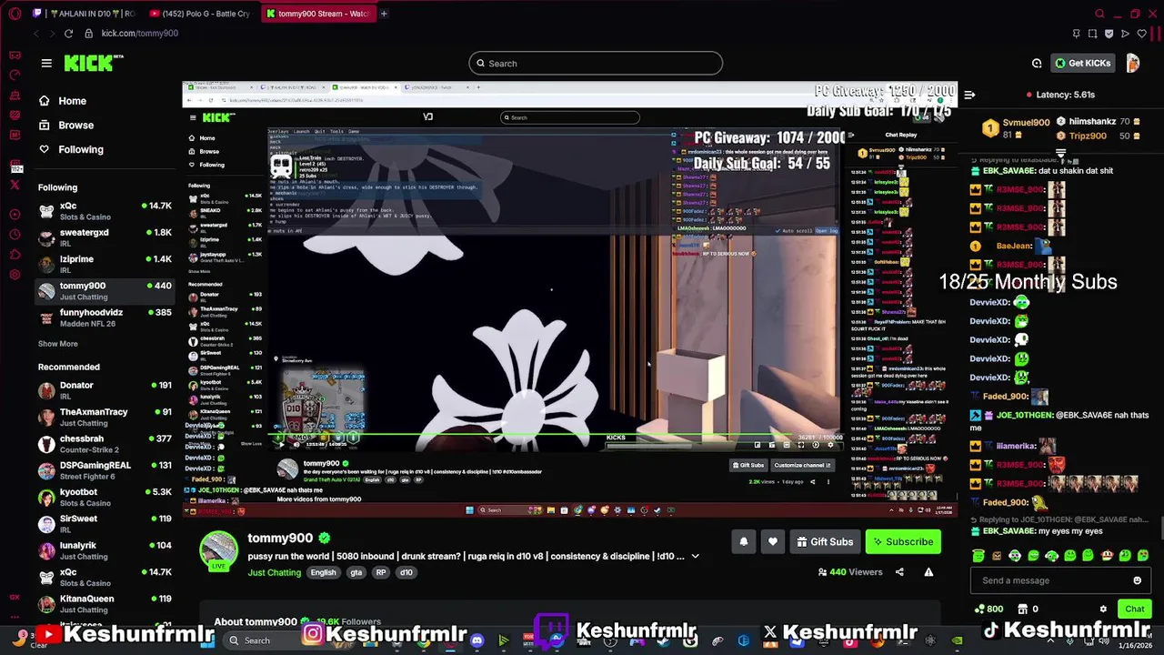Switch to Polo G Battle Cry tab
The image size is (1164, 655).
(200, 14)
